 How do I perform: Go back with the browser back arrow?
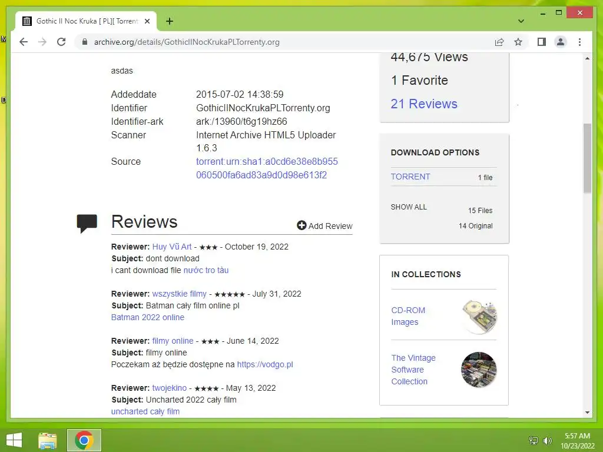point(24,42)
